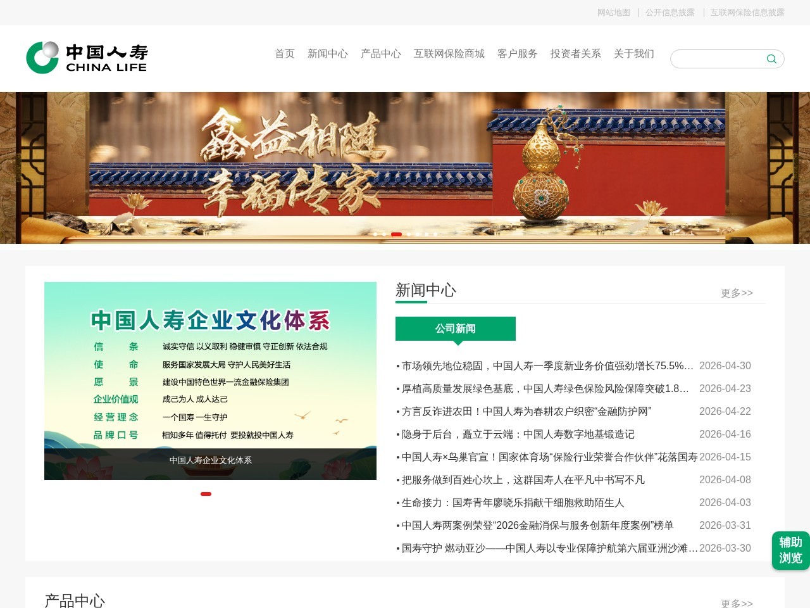Open the 关于我们 navigation menu

tap(634, 54)
